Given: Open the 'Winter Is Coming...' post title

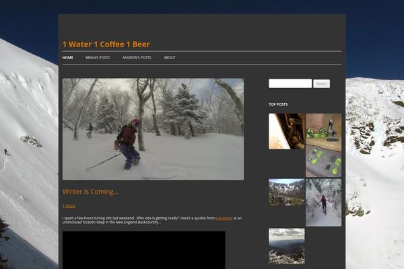Looking at the screenshot, I should point(90,192).
